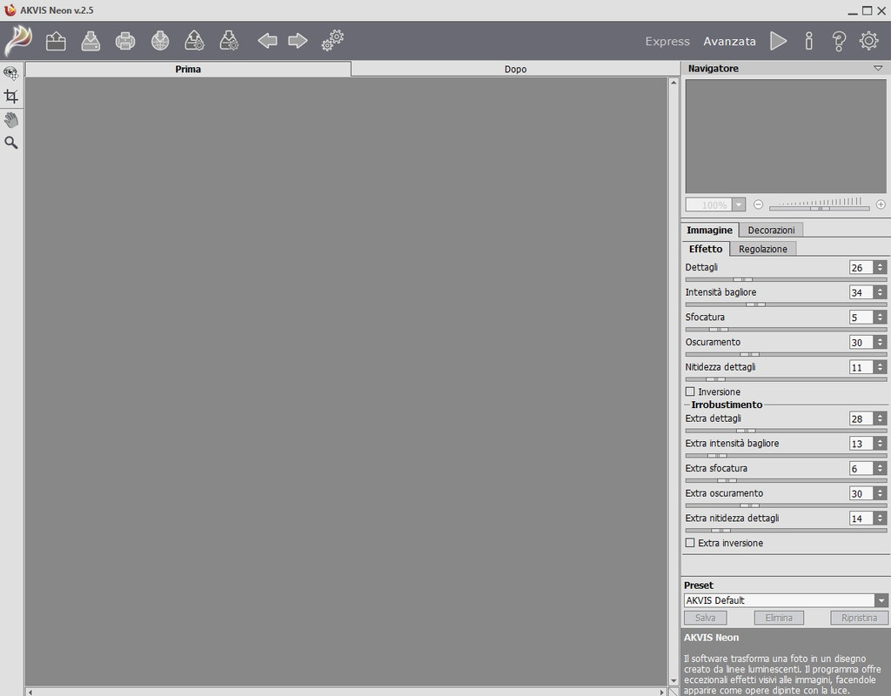Screen dimensions: 891x696
Task: Click the canvas vertical scrollbar up arrow
Action: tap(673, 83)
